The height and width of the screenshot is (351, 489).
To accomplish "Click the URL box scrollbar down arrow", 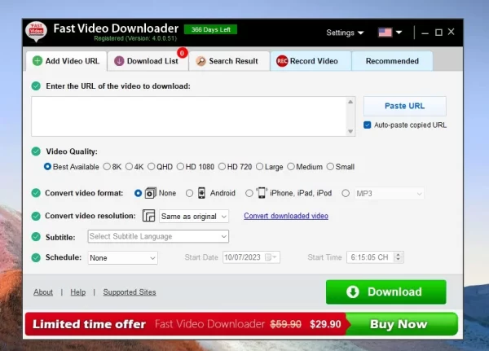I will [x=350, y=131].
